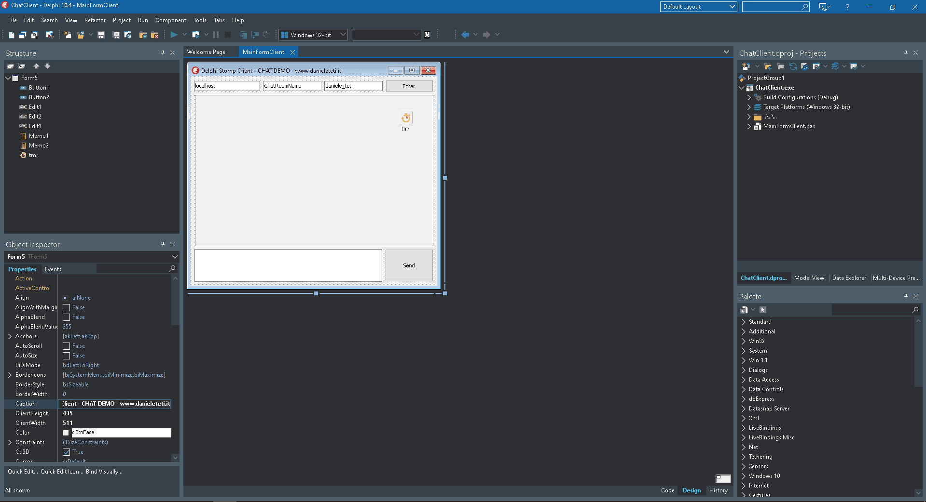Open the File menu
Image resolution: width=926 pixels, height=502 pixels.
click(13, 20)
